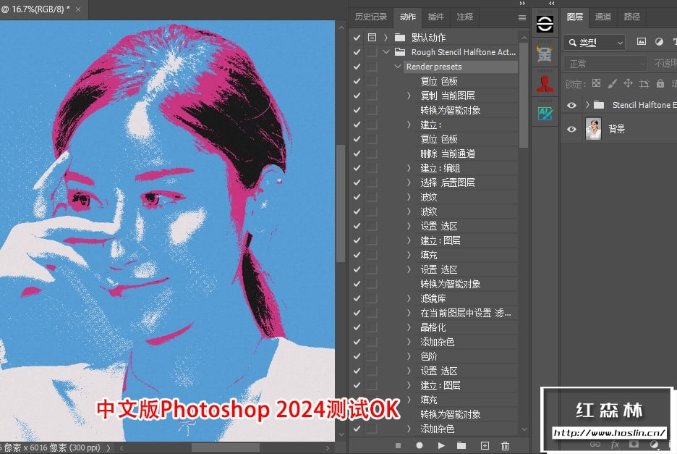Collapse the Render presets action

[x=398, y=67]
